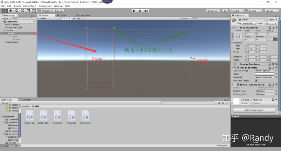The image size is (281, 151).
Task: Open the Layers dropdown
Action: coord(255,11)
